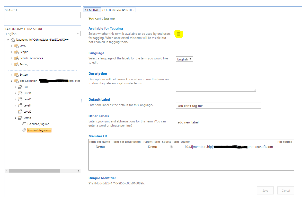This screenshot has height=197, width=302.
Task: Click the tree scrollbar left arrow
Action: click(x=7, y=171)
